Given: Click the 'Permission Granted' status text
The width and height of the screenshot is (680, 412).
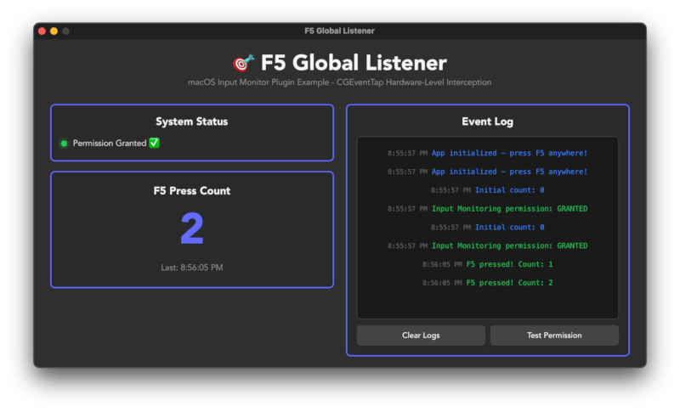Looking at the screenshot, I should tap(110, 144).
